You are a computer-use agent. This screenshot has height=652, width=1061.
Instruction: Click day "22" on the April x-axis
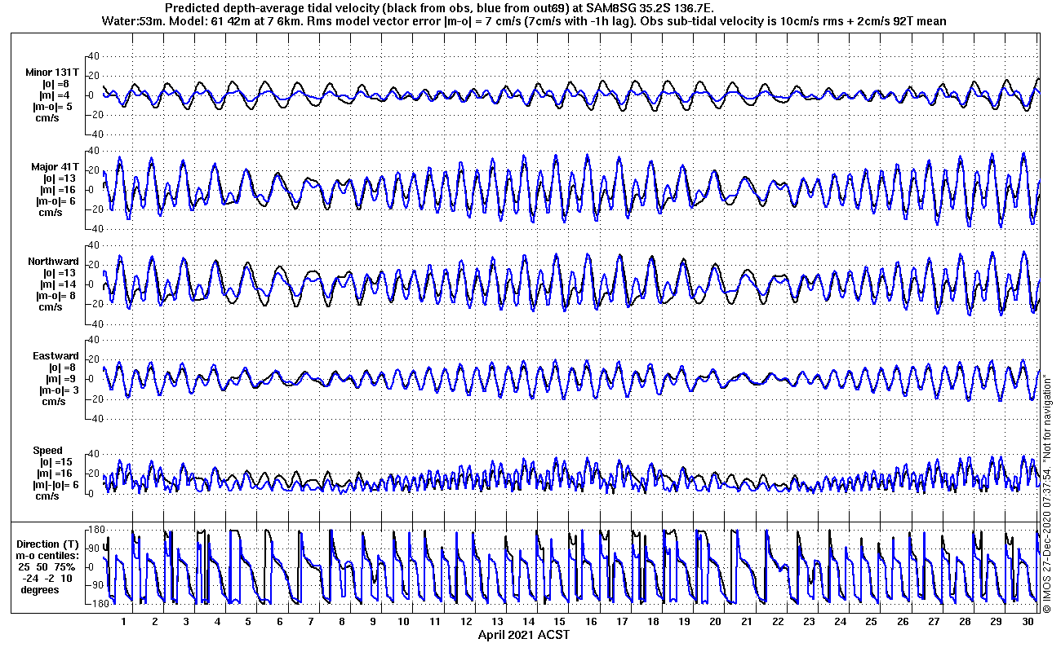tap(778, 622)
